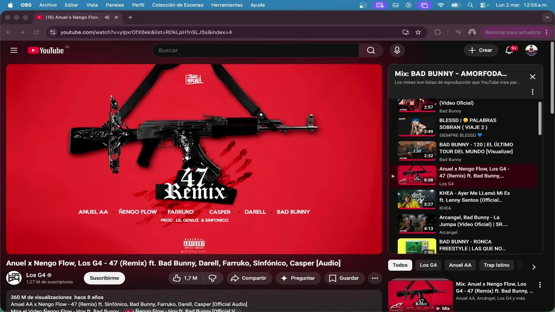555x312 pixels.
Task: Dislike the video with thumbs down
Action: pyautogui.click(x=212, y=278)
